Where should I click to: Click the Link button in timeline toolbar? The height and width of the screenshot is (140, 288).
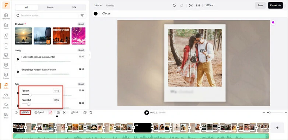pos(75,112)
